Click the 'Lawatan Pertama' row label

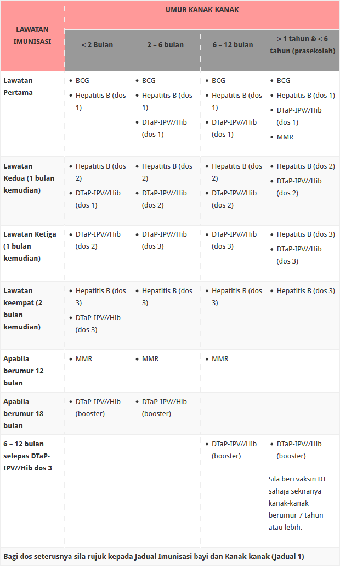click(18, 86)
